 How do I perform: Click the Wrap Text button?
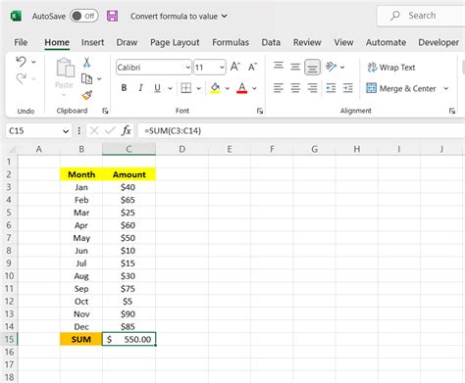click(391, 68)
